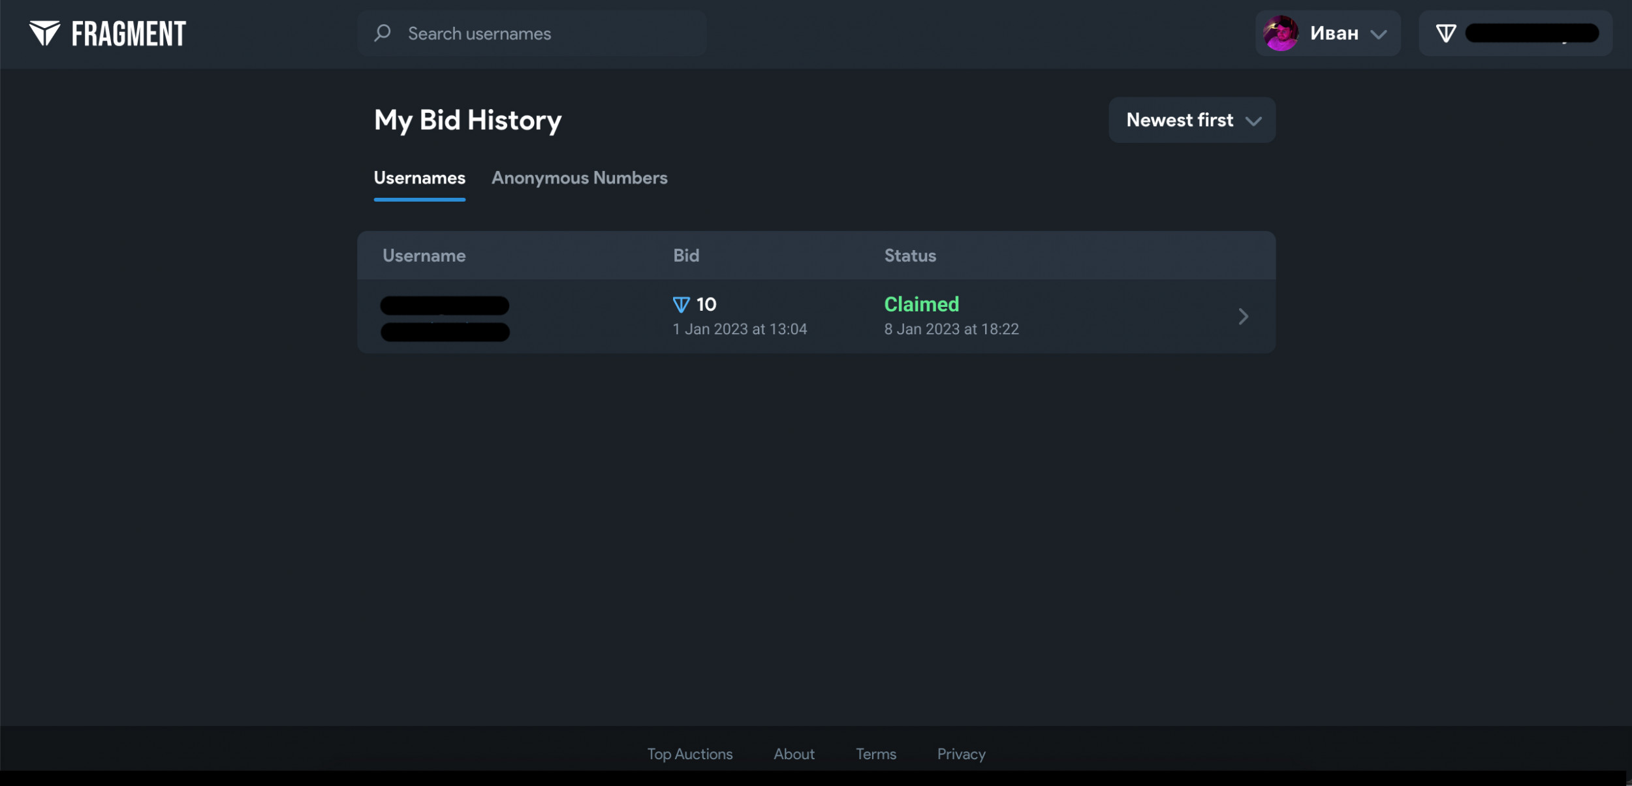1632x786 pixels.
Task: Switch to the Anonymous Numbers tab
Action: (x=579, y=178)
